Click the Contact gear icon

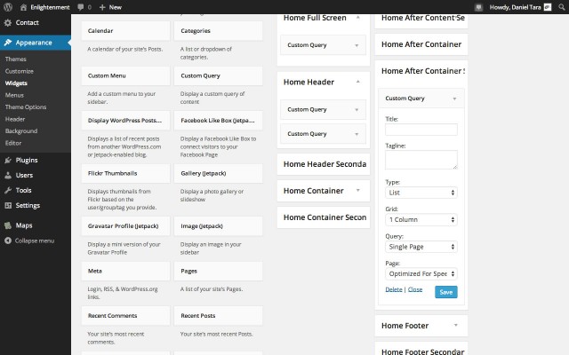8,22
